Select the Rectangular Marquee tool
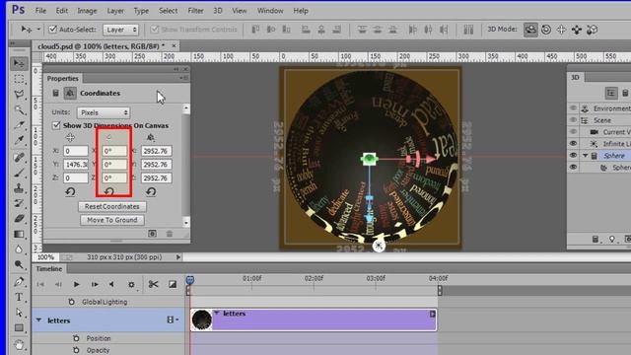The width and height of the screenshot is (631, 355). 19,79
